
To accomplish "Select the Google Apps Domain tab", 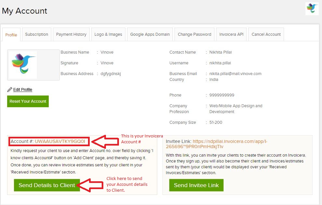I will [x=150, y=34].
